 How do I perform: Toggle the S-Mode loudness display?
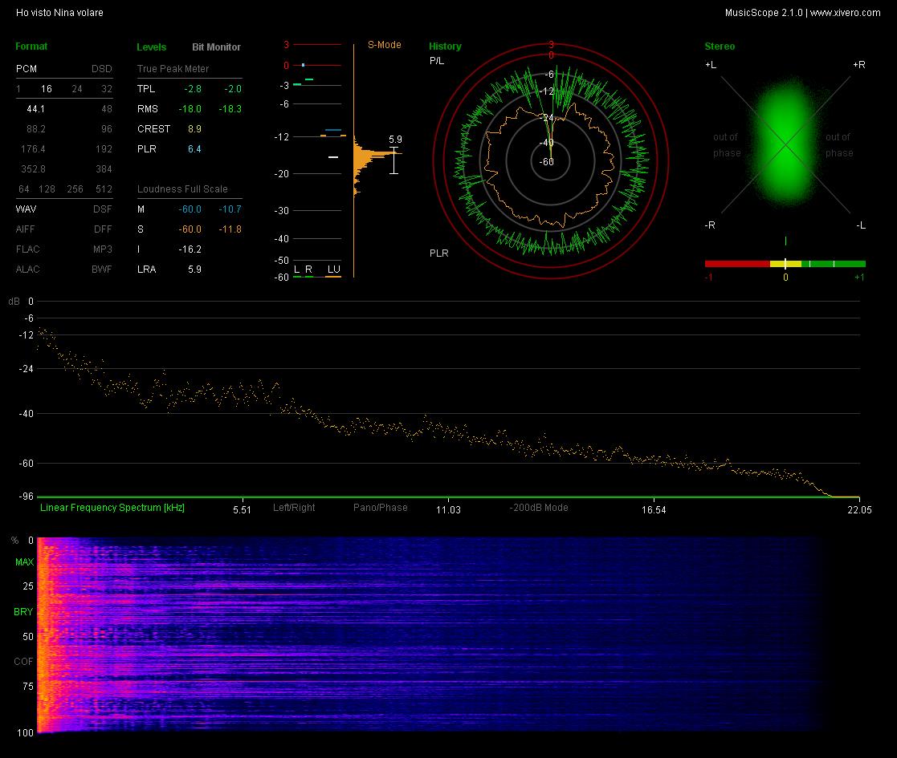(x=385, y=45)
